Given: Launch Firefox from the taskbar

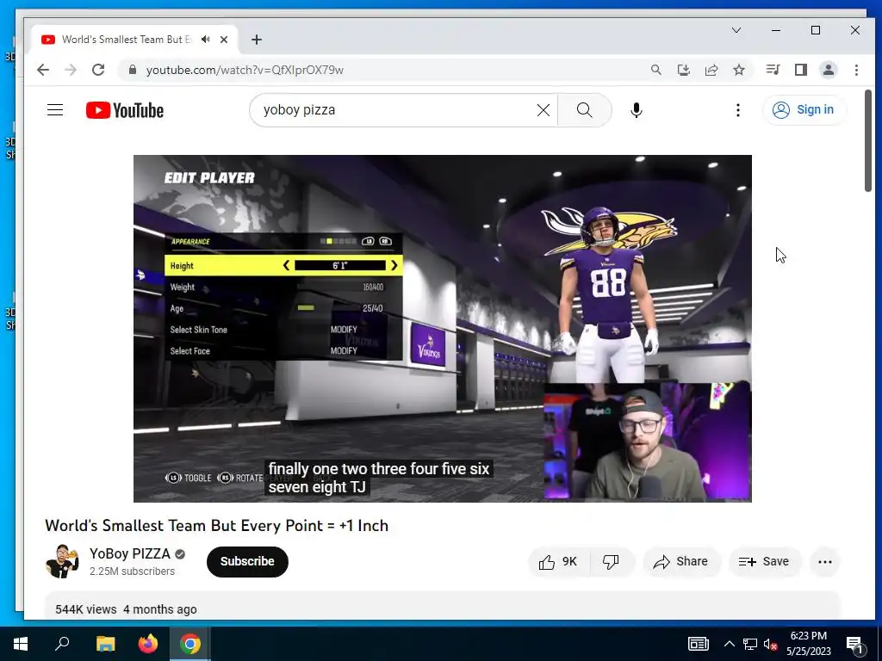Looking at the screenshot, I should click(148, 644).
